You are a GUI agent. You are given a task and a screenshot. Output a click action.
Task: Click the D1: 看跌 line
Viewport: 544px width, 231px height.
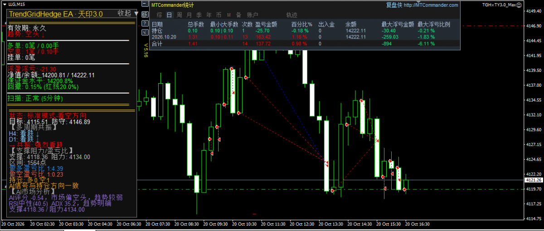[24, 139]
